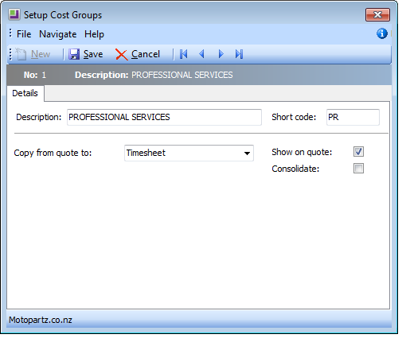Go to the next record

pyautogui.click(x=221, y=54)
